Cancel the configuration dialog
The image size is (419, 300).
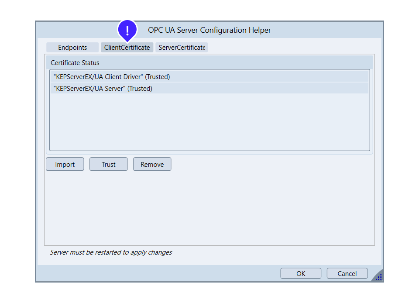point(347,273)
